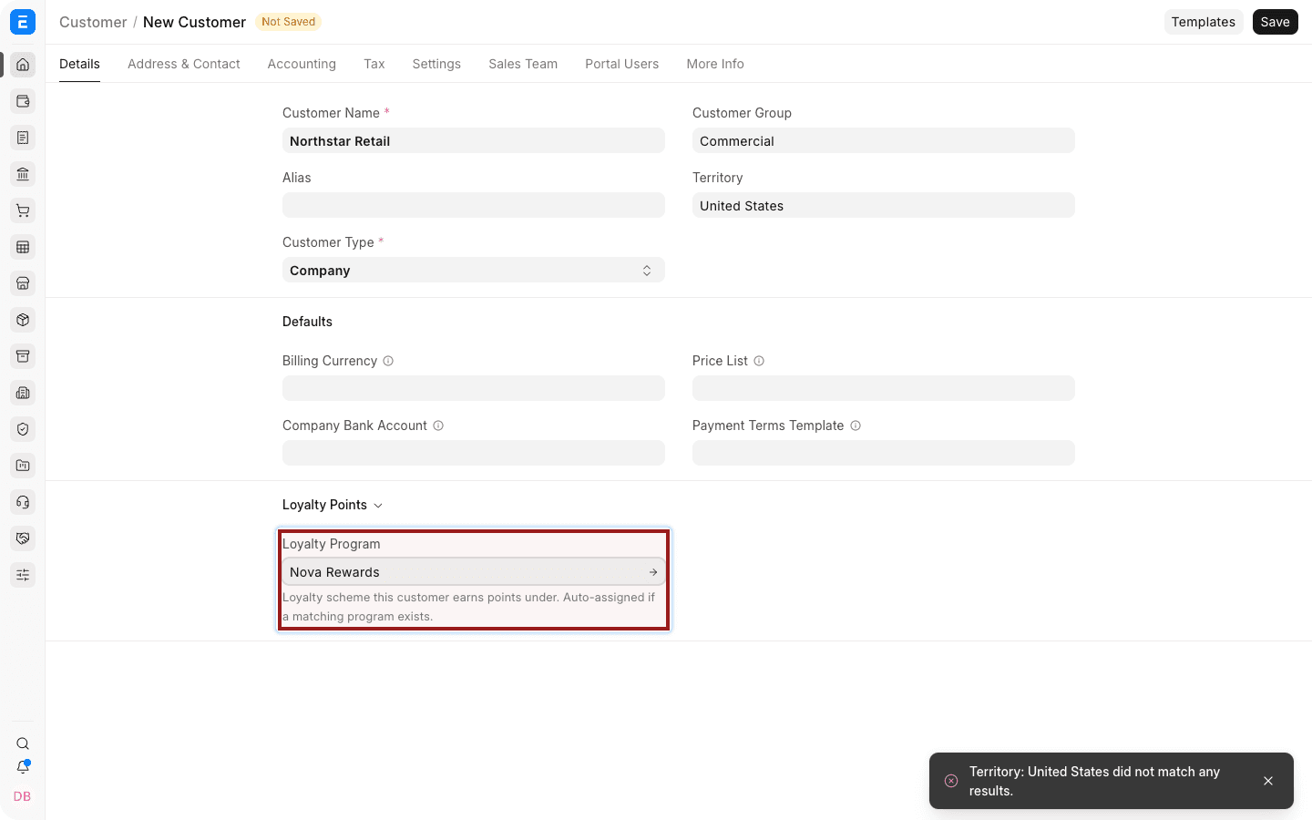Viewport: 1312px width, 820px height.
Task: Open the office building icon in sidebar
Action: click(23, 393)
